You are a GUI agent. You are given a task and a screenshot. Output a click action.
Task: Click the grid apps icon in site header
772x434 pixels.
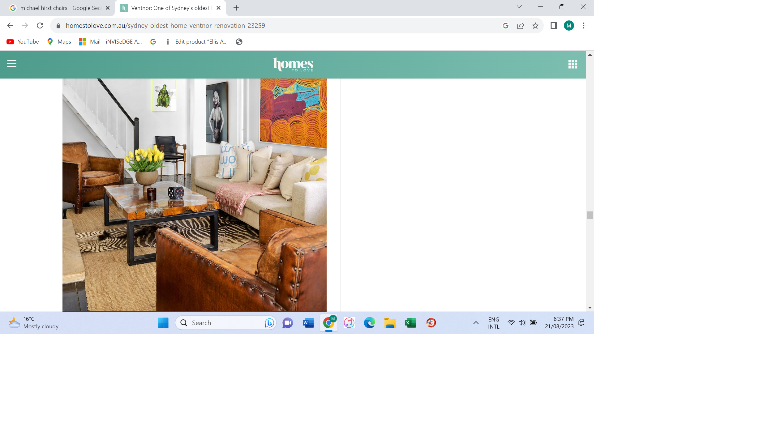573,64
